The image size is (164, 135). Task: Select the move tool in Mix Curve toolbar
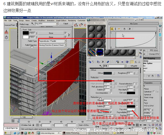(112, 29)
